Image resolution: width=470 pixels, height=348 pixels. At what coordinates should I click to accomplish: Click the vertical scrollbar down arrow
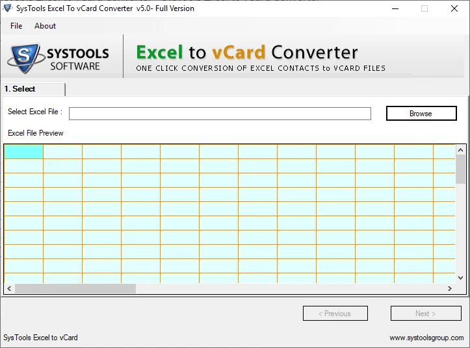[x=460, y=278]
